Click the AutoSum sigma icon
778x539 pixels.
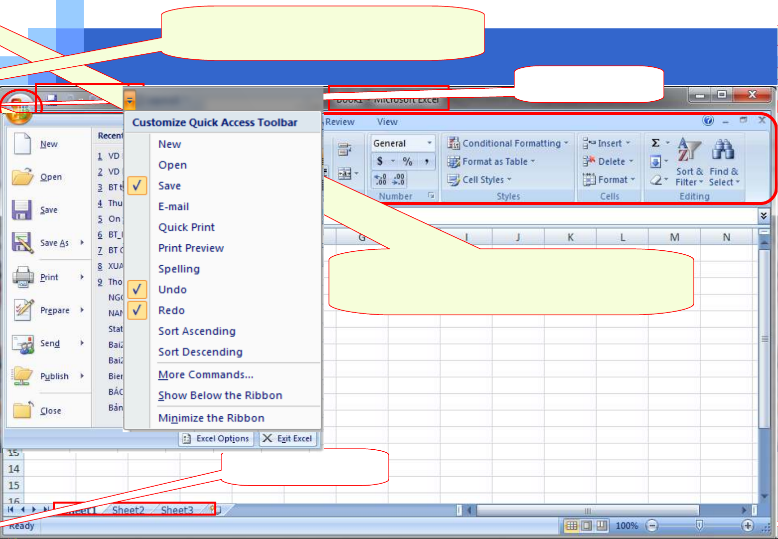[x=656, y=143]
